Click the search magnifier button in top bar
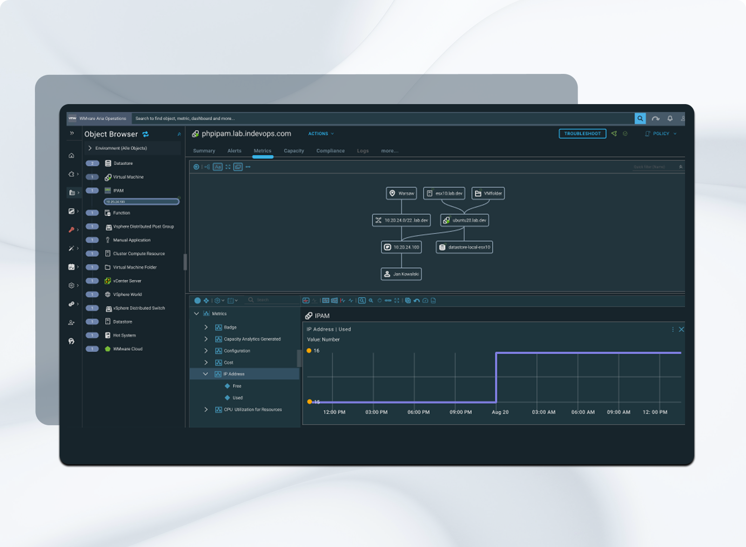746x547 pixels. click(x=640, y=119)
